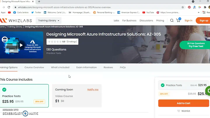Open the Pinterest browser extension
The width and height of the screenshot is (210, 118).
coord(189,7)
